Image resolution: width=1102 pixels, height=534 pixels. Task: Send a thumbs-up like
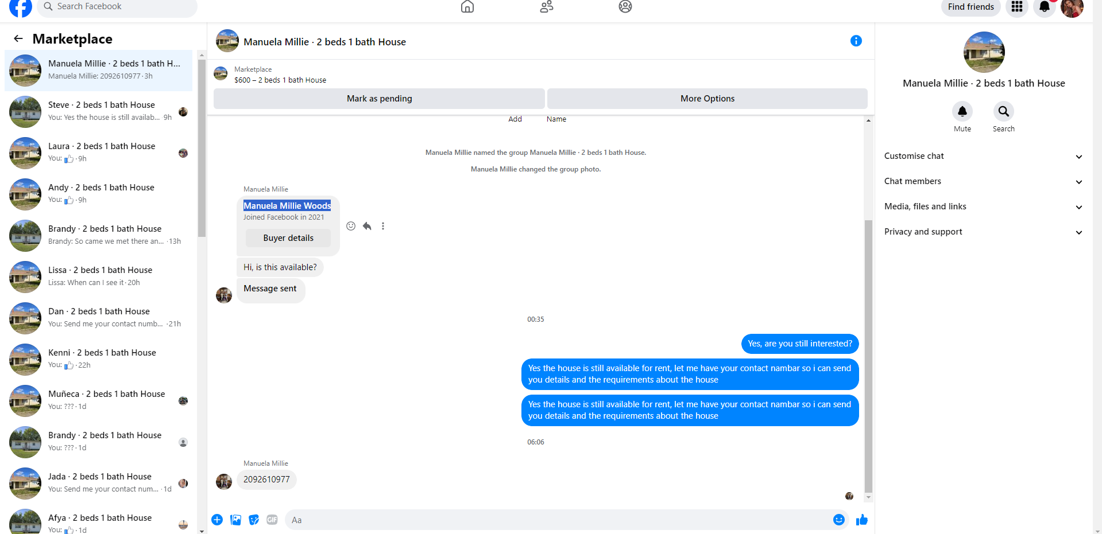(862, 520)
